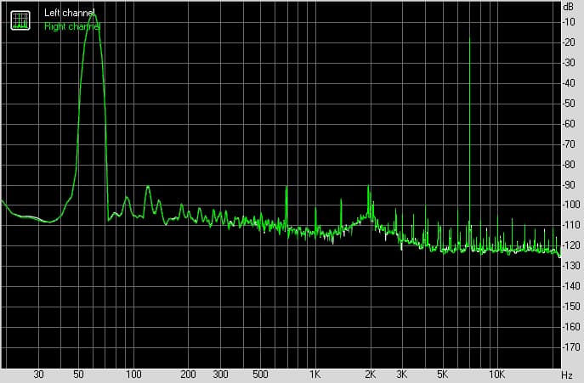Click the '10K' frequency axis label

pyautogui.click(x=496, y=374)
